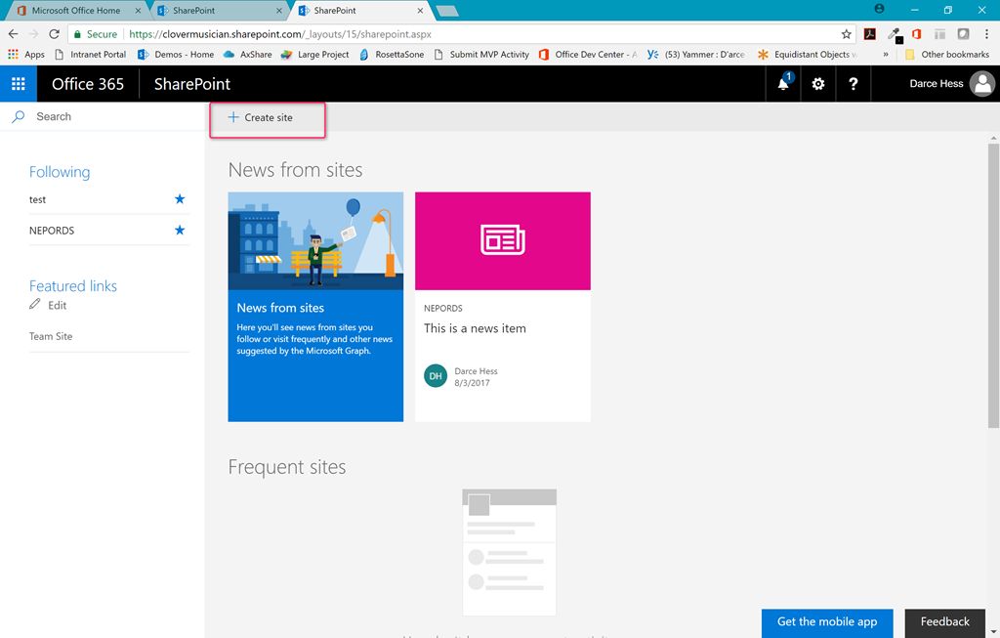The image size is (1000, 638).
Task: Open the Equidistant Objects bookmark
Action: point(807,55)
